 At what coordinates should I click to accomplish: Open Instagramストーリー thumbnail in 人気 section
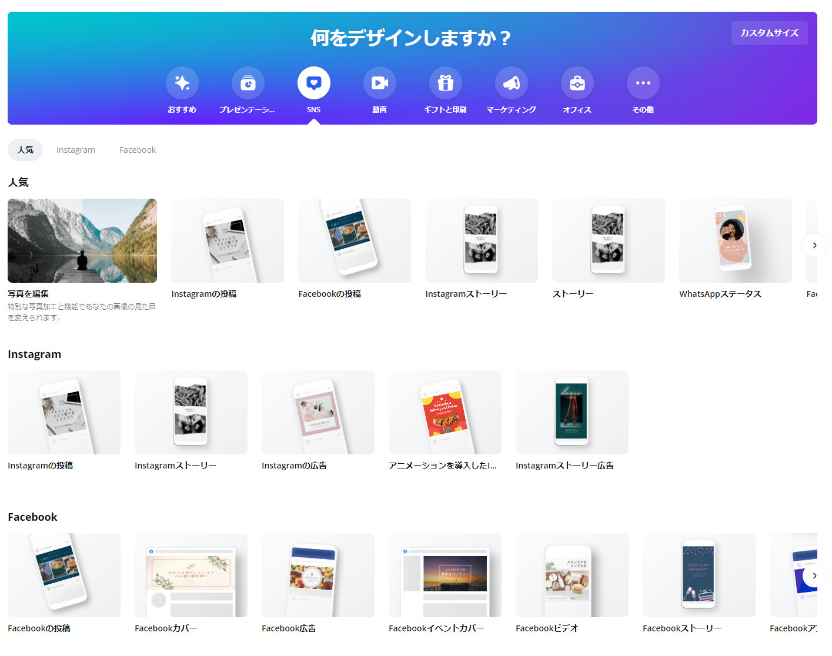click(x=482, y=240)
